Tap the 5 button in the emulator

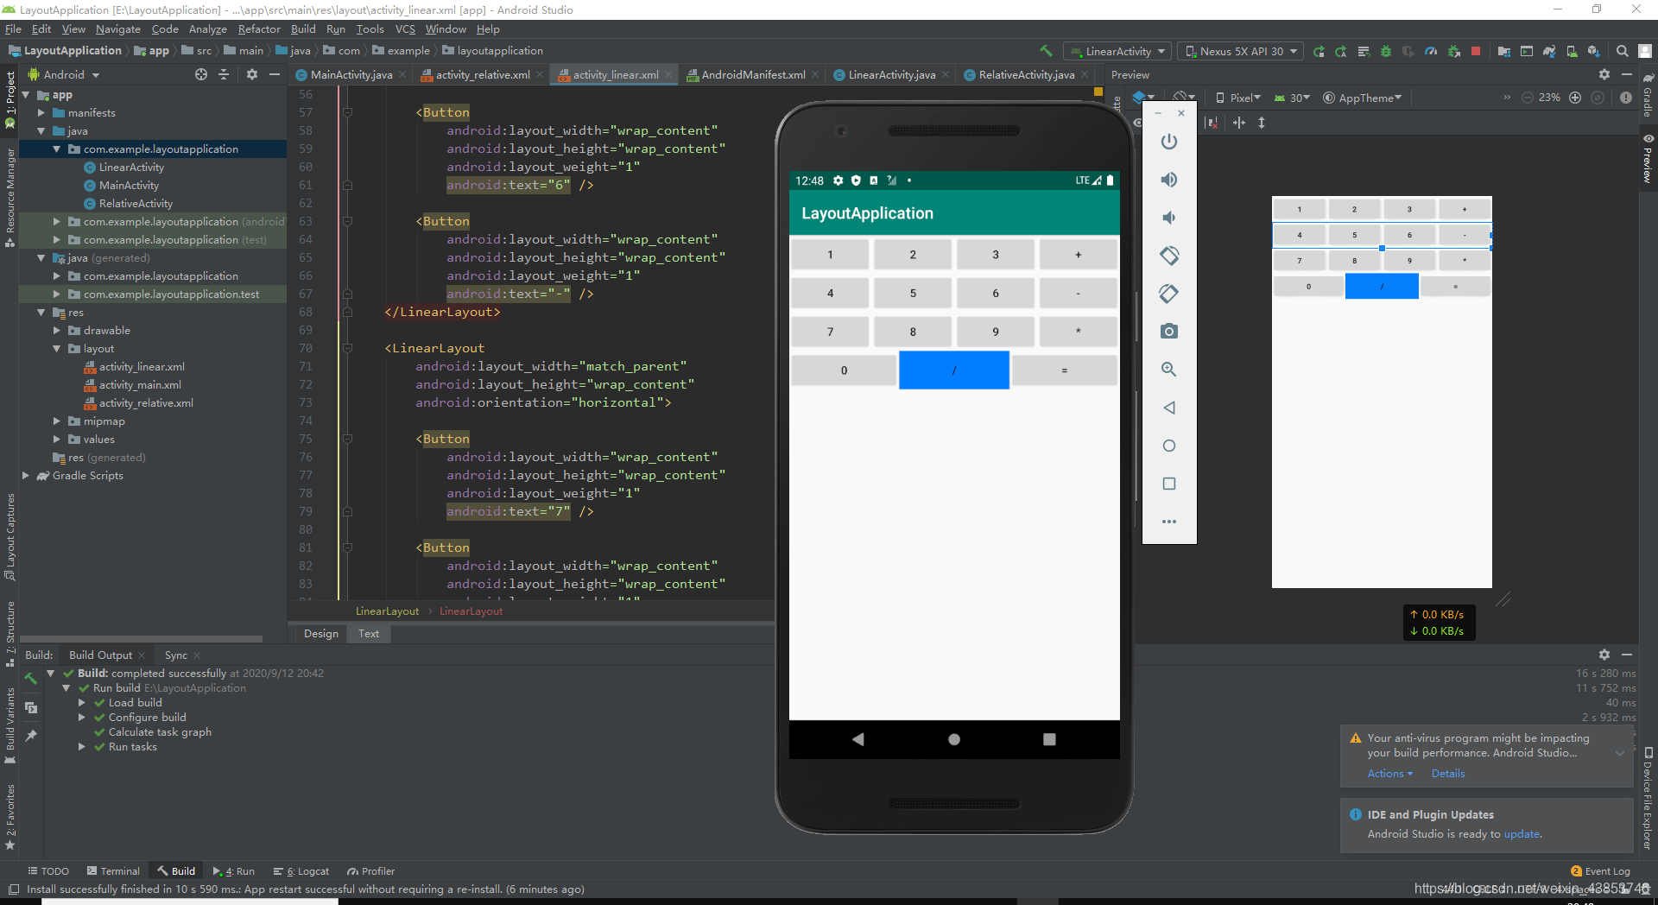[x=913, y=294]
